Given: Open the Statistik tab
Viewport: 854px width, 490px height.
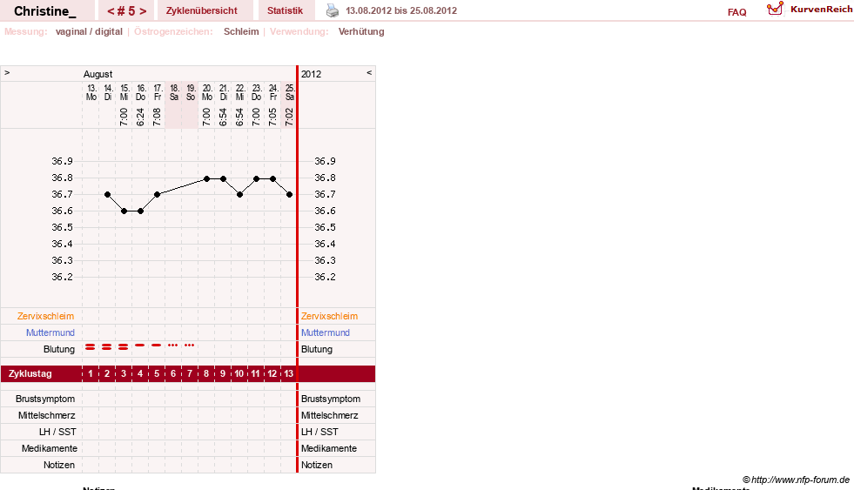Looking at the screenshot, I should coord(285,11).
